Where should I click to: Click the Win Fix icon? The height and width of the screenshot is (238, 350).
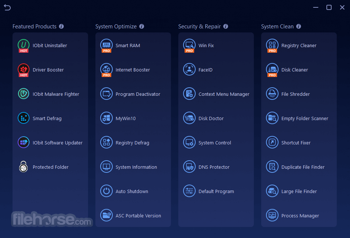189,45
